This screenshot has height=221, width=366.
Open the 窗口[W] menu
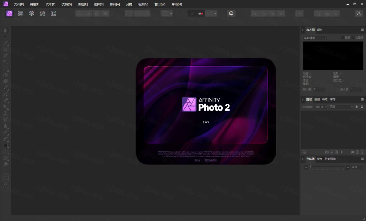pyautogui.click(x=160, y=4)
